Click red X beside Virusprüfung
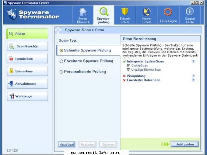The image size is (207, 155). [x=124, y=76]
